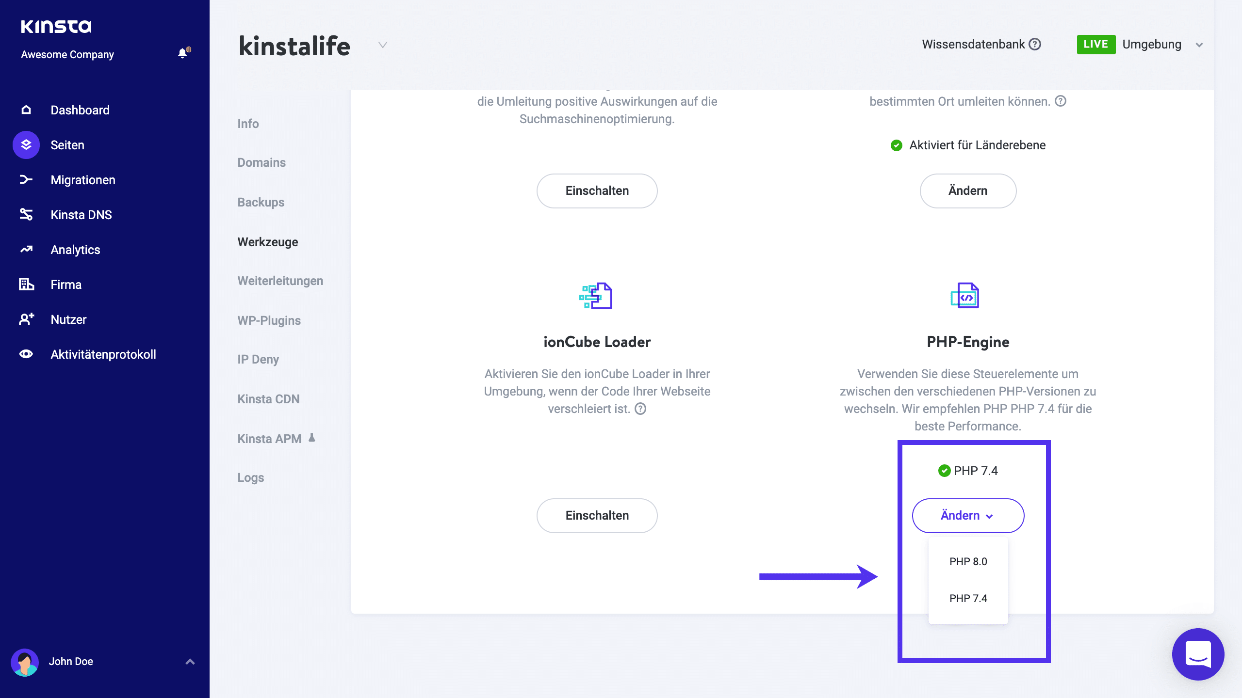Image resolution: width=1242 pixels, height=698 pixels.
Task: Click the Firma building icon
Action: coord(26,284)
